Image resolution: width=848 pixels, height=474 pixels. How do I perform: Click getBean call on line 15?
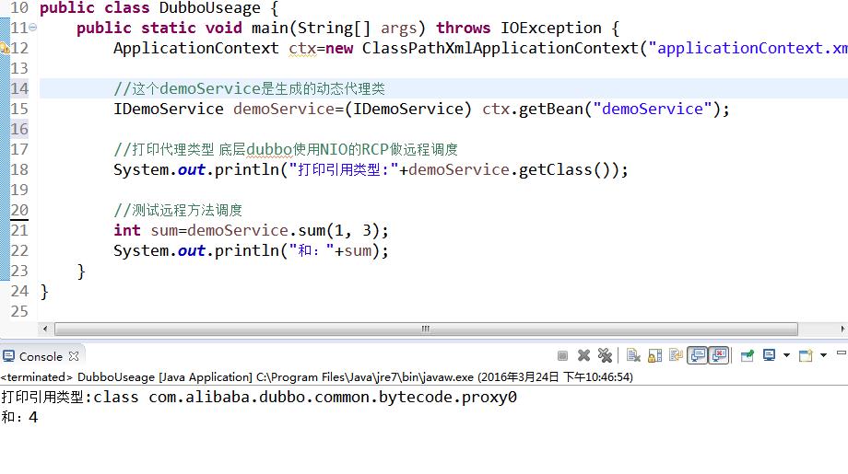[550, 109]
